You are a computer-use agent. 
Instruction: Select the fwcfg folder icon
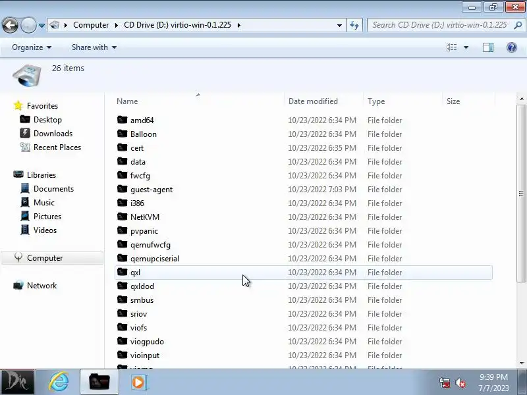(123, 174)
